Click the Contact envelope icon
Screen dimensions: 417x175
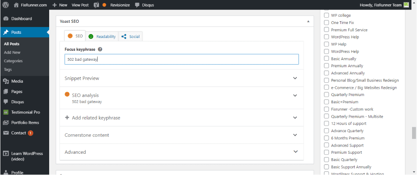tap(6, 133)
